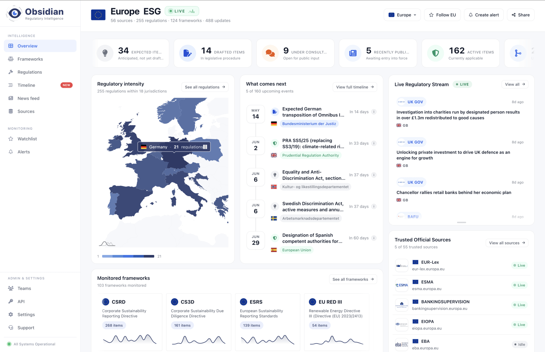This screenshot has height=352, width=545.
Task: Open Frameworks in the sidebar
Action: pos(40,59)
